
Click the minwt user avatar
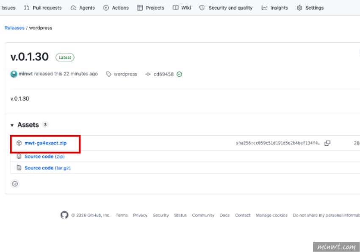(14, 74)
